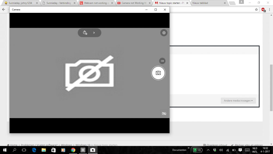The width and height of the screenshot is (273, 154).
Task: Open the Dropbox tray icon
Action: (x=215, y=150)
